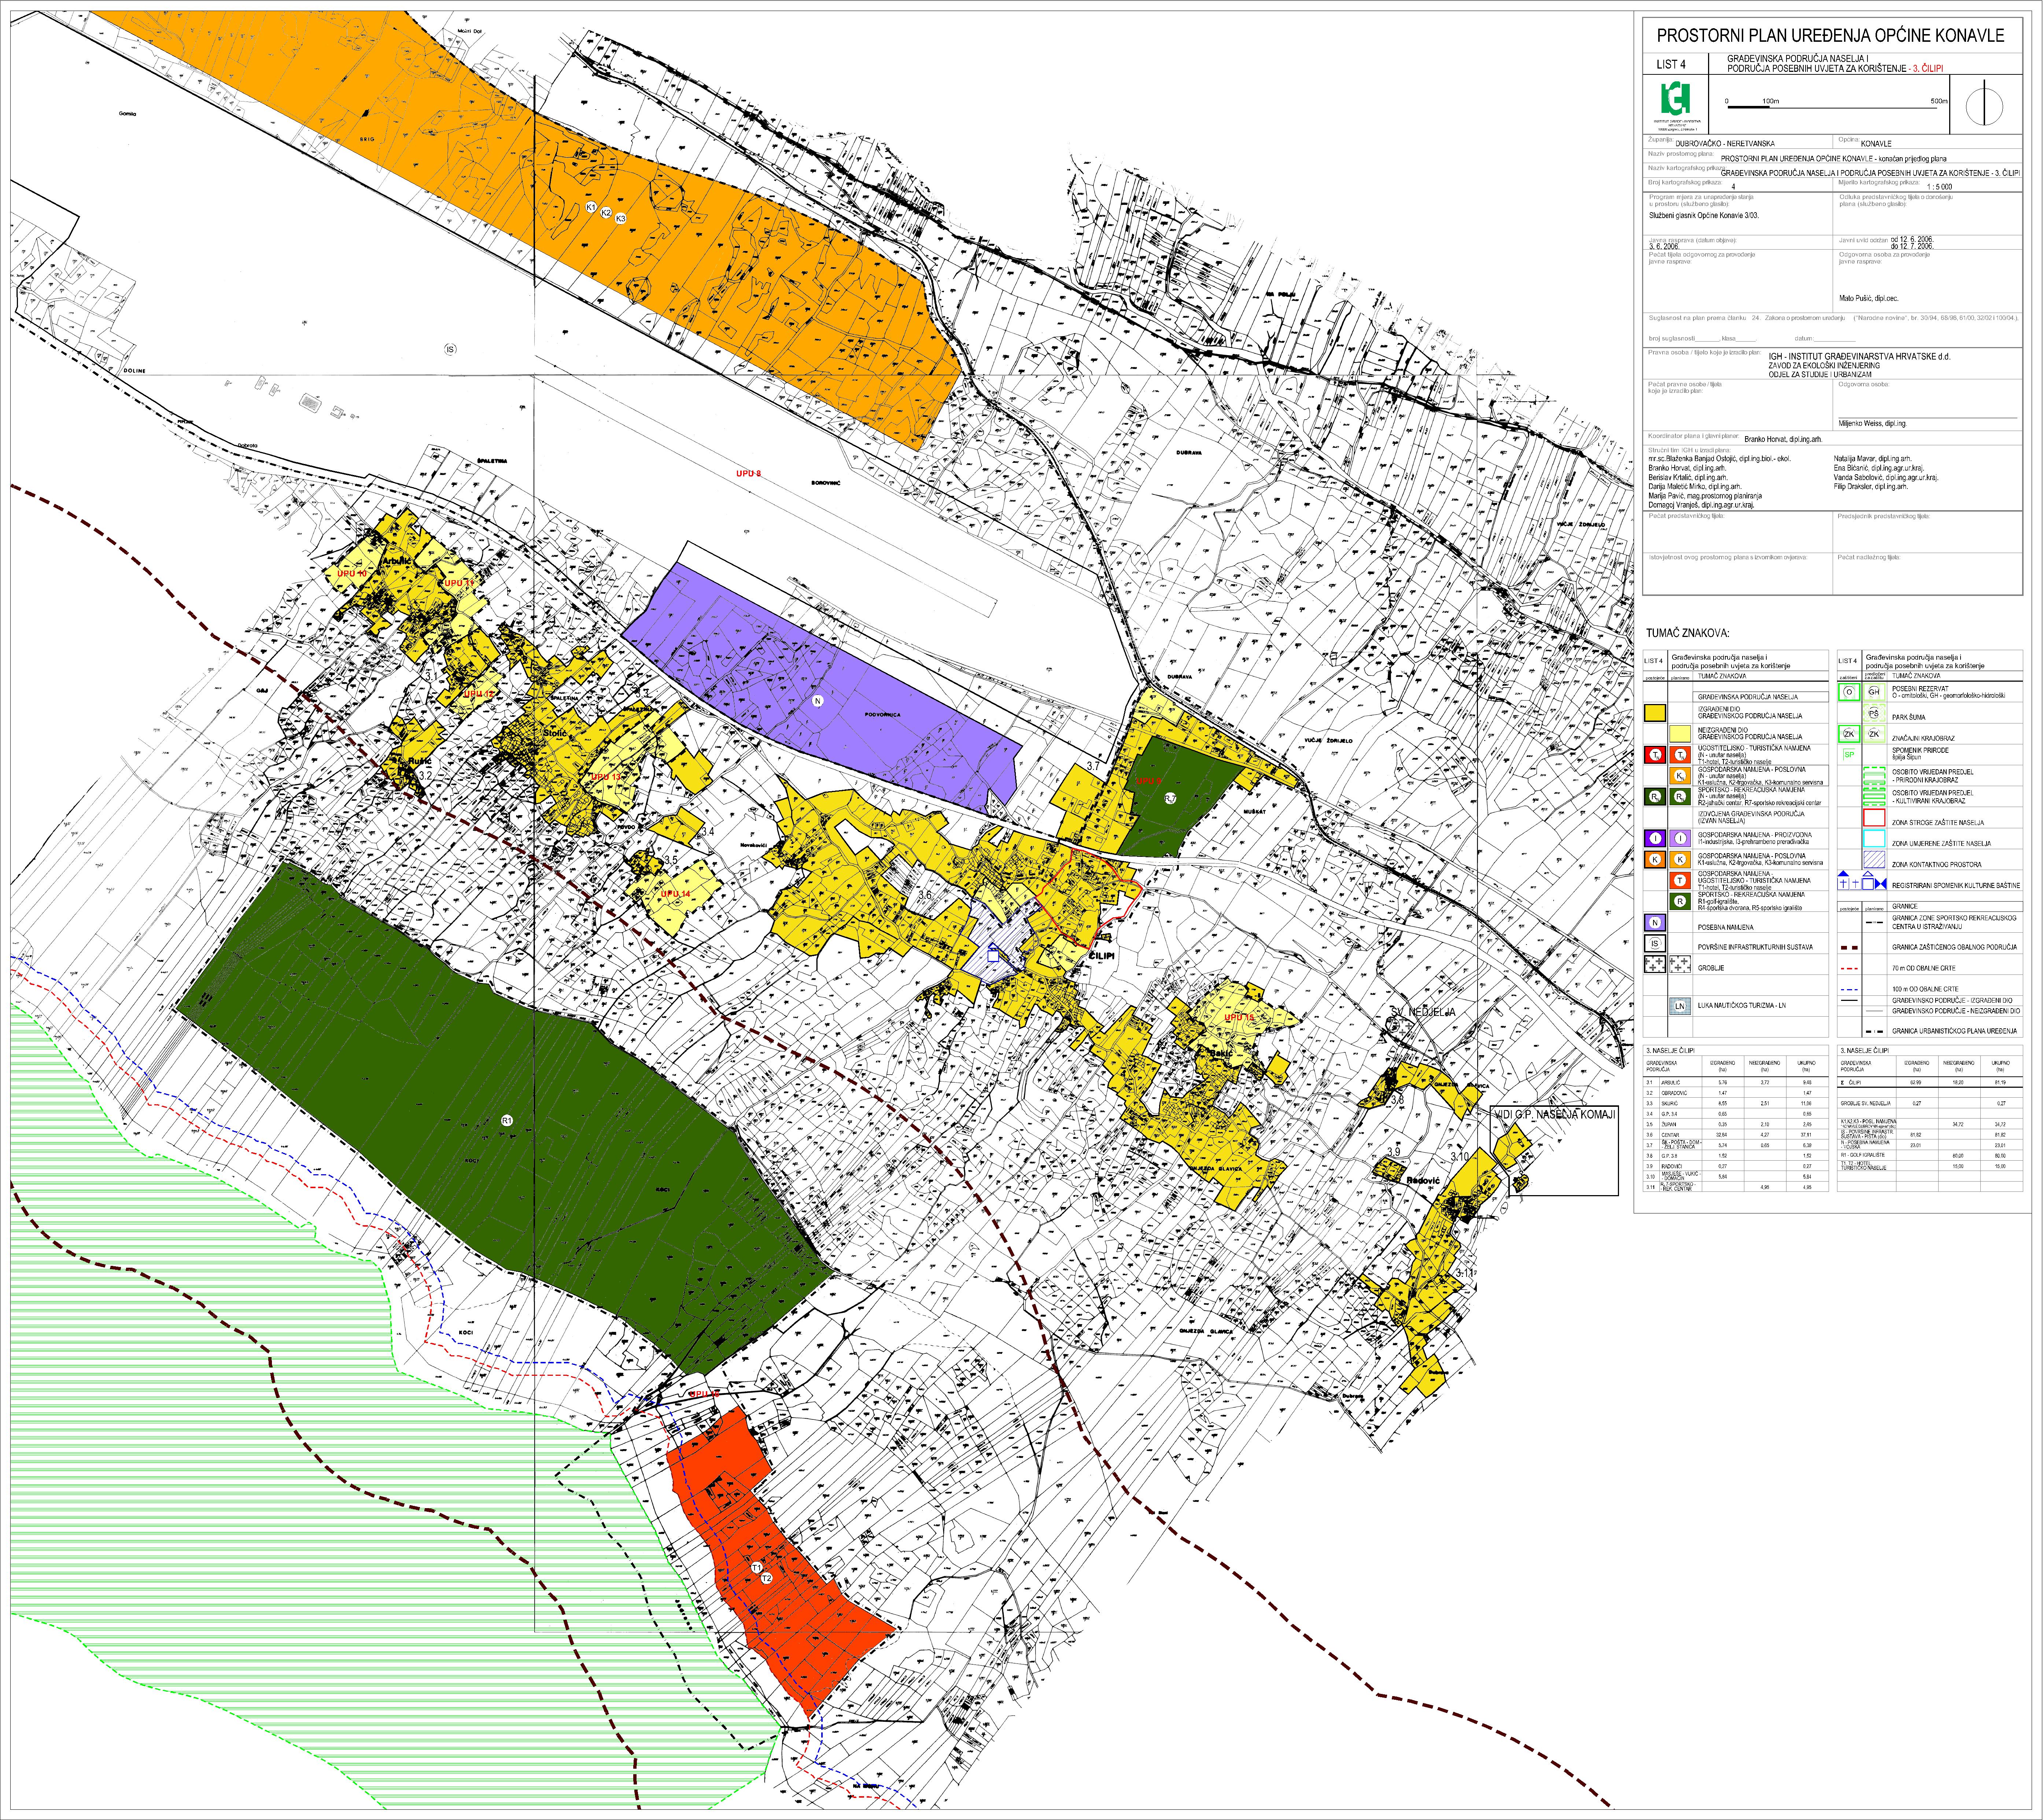Viewport: 2043px width, 1820px height.
Task: Click the 'PARK ŠUMA' legend text
Action: (1909, 717)
